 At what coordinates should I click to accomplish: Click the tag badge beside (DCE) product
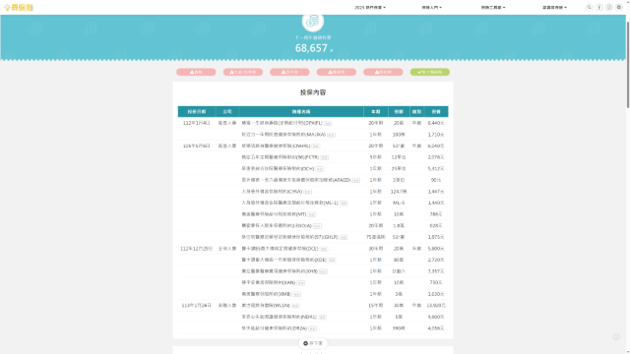tap(324, 249)
